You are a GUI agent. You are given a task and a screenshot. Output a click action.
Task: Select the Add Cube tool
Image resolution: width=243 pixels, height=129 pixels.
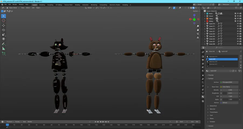(4, 54)
